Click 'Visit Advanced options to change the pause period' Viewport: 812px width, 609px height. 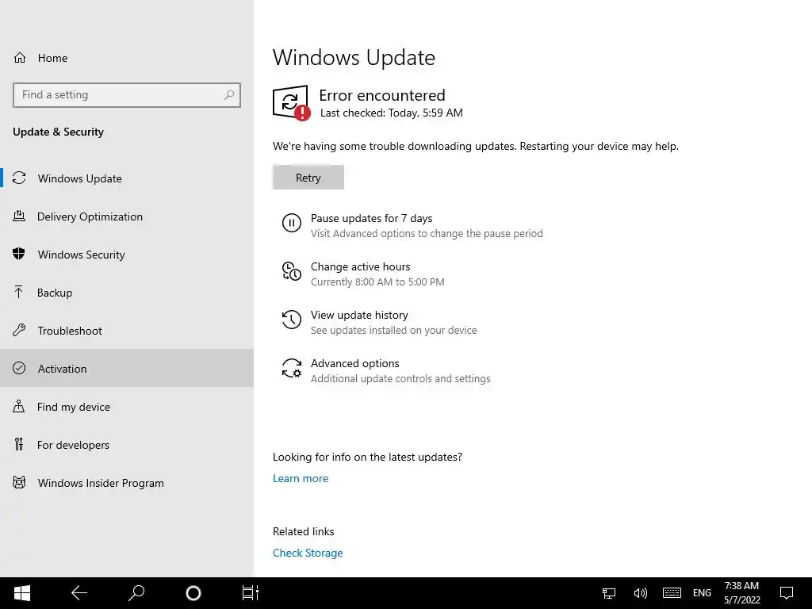427,234
